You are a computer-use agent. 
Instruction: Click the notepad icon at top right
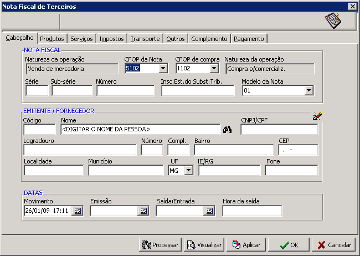point(332,21)
